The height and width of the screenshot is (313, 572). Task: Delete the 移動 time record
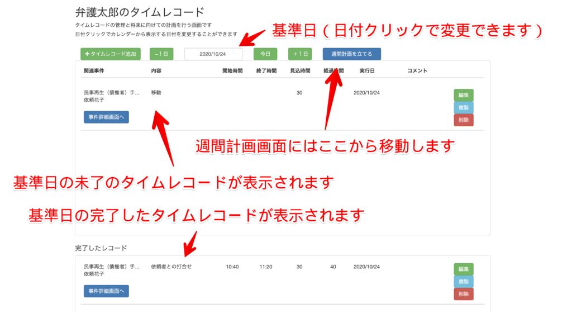coord(463,120)
